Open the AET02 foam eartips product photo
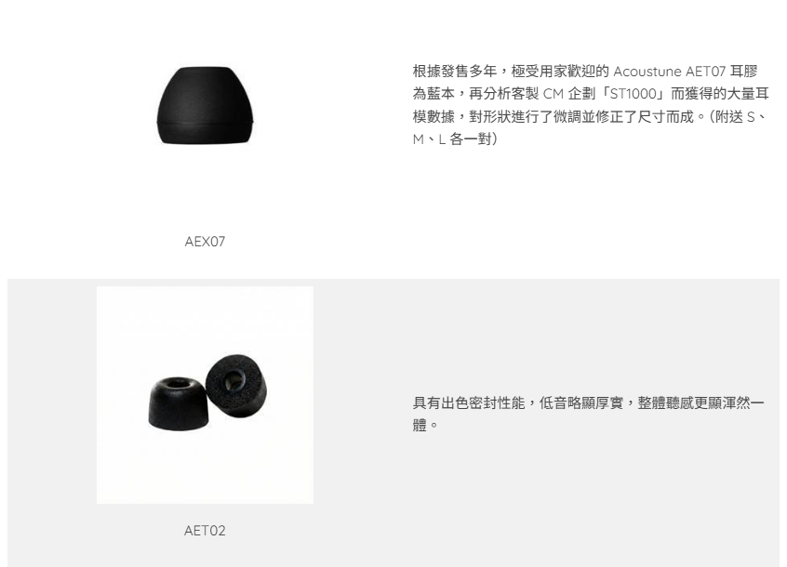The height and width of the screenshot is (567, 787). (x=205, y=395)
